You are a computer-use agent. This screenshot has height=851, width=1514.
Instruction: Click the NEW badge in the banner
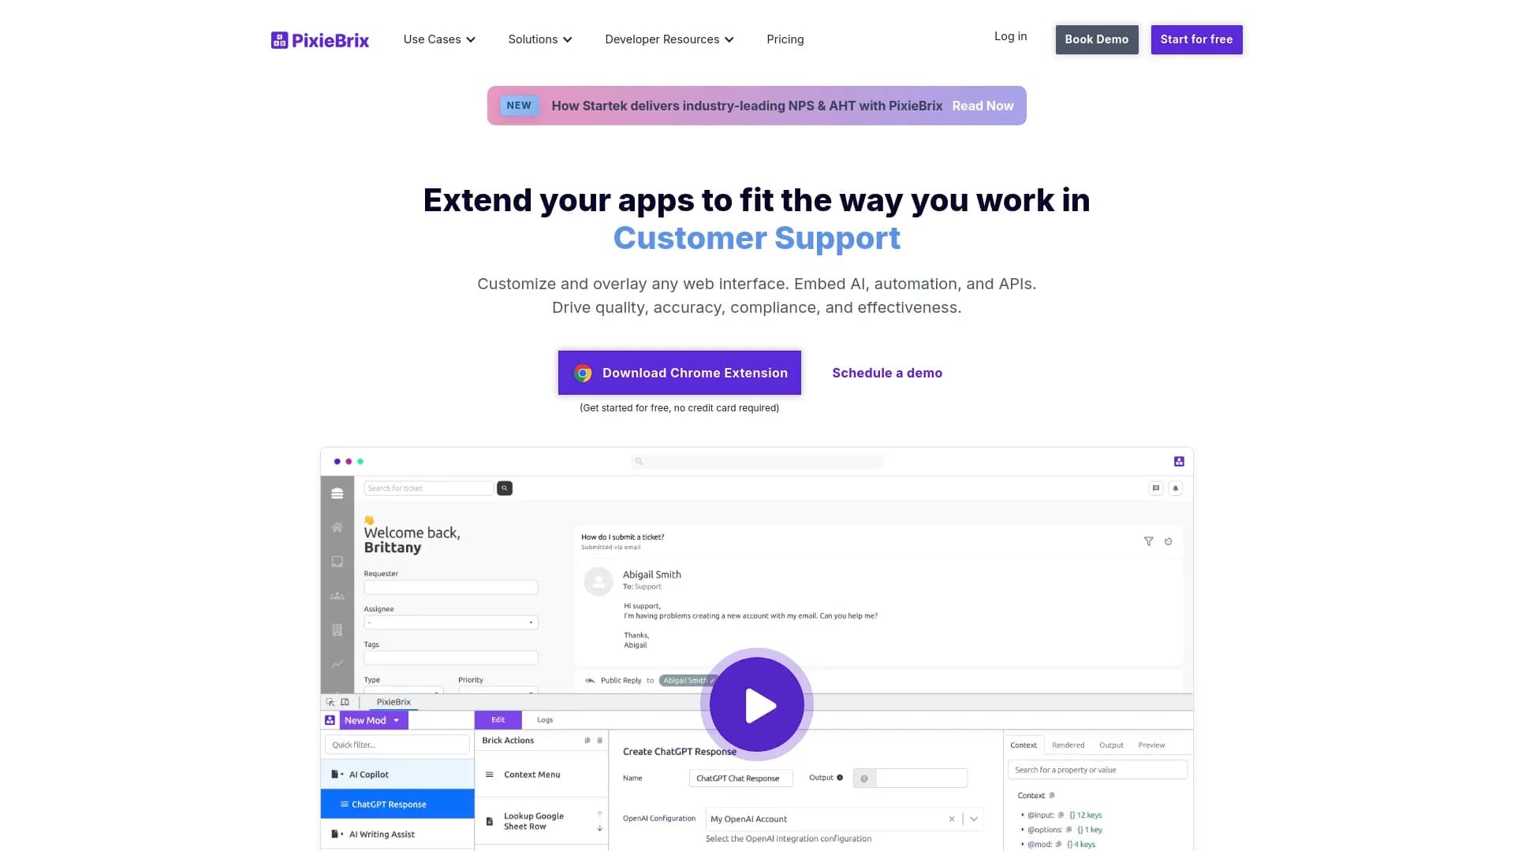pos(519,106)
